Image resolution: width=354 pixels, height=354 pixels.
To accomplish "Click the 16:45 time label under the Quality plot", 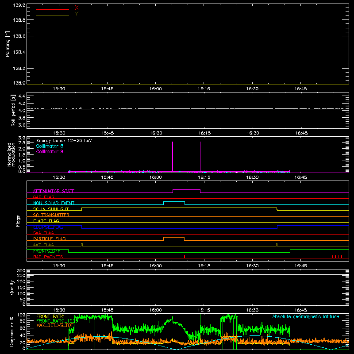I will point(301,310).
